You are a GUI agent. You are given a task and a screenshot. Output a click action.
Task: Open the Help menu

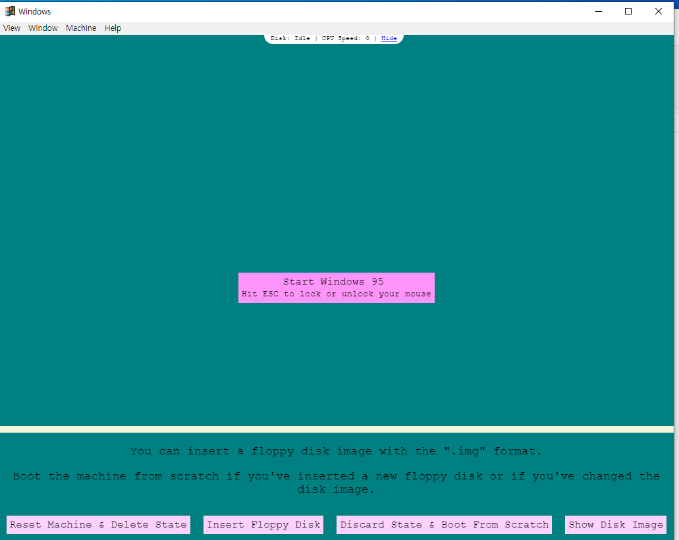pyautogui.click(x=113, y=28)
